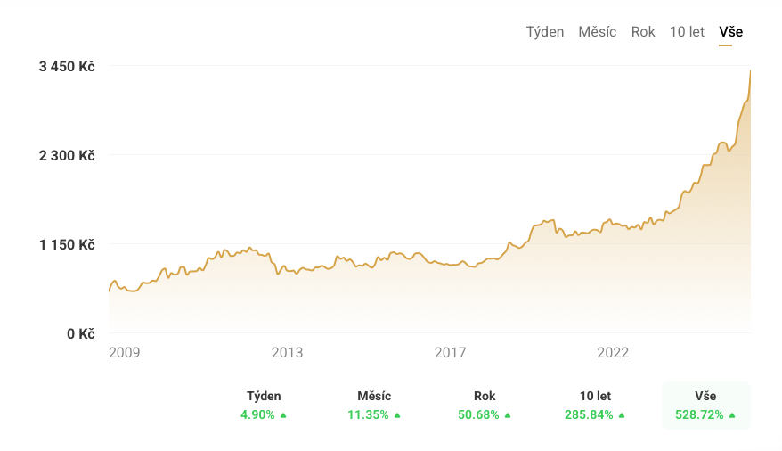Click the 2013 label on time axis
Image resolution: width=782 pixels, height=451 pixels.
tap(287, 353)
